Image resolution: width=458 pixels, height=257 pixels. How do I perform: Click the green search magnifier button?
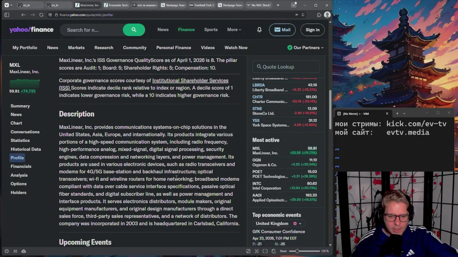click(x=134, y=30)
